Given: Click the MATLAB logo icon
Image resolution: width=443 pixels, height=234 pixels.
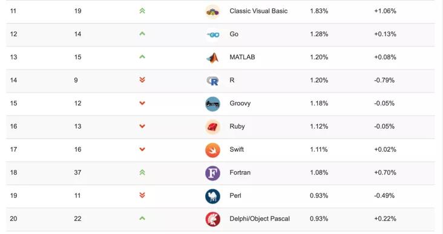Looking at the screenshot, I should [212, 58].
